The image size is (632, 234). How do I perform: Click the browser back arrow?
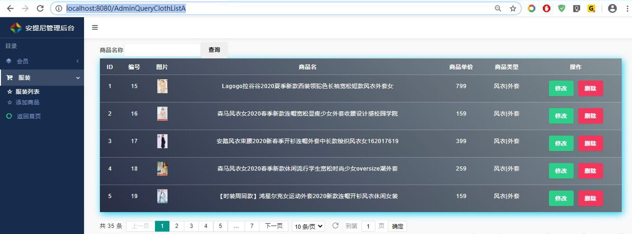coord(10,9)
